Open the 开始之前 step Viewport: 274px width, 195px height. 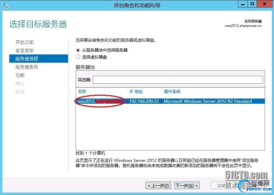tap(24, 42)
